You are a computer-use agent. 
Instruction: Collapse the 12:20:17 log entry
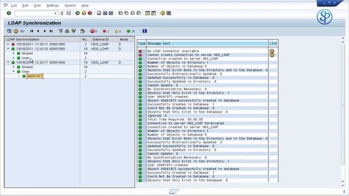8,63
